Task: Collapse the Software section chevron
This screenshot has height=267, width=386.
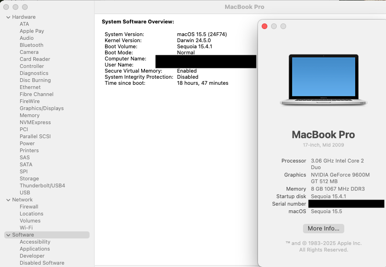Action: (8, 235)
